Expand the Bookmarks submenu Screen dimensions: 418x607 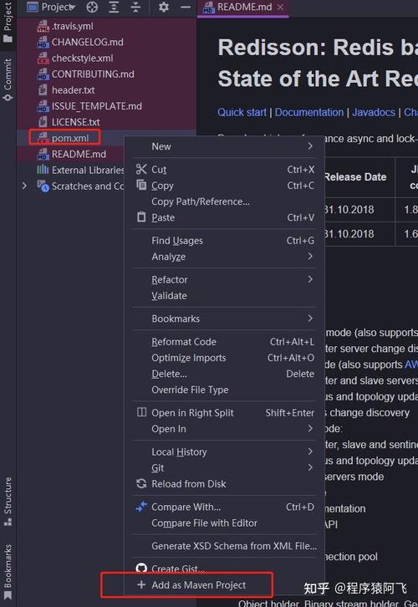pos(225,319)
